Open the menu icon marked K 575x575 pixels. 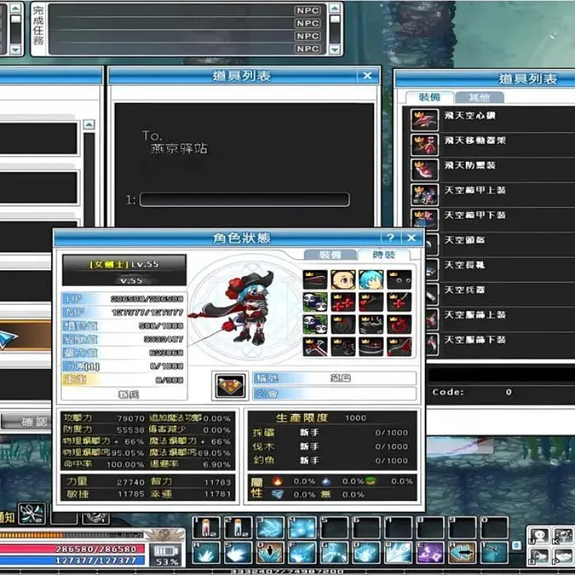point(563,536)
